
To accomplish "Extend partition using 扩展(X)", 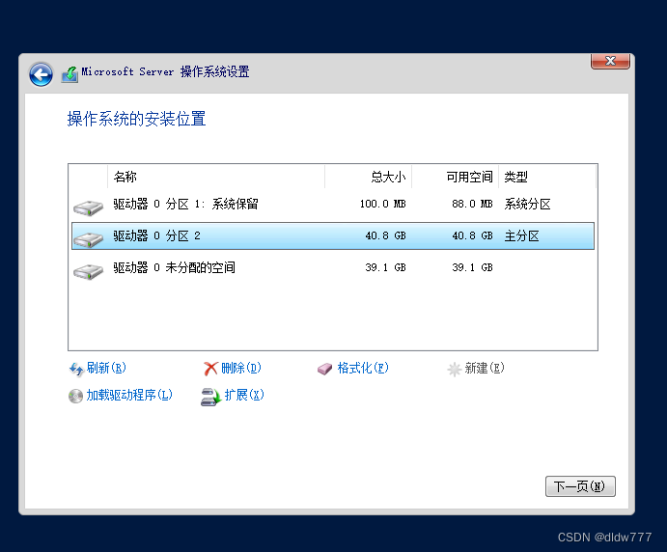I will pyautogui.click(x=244, y=395).
